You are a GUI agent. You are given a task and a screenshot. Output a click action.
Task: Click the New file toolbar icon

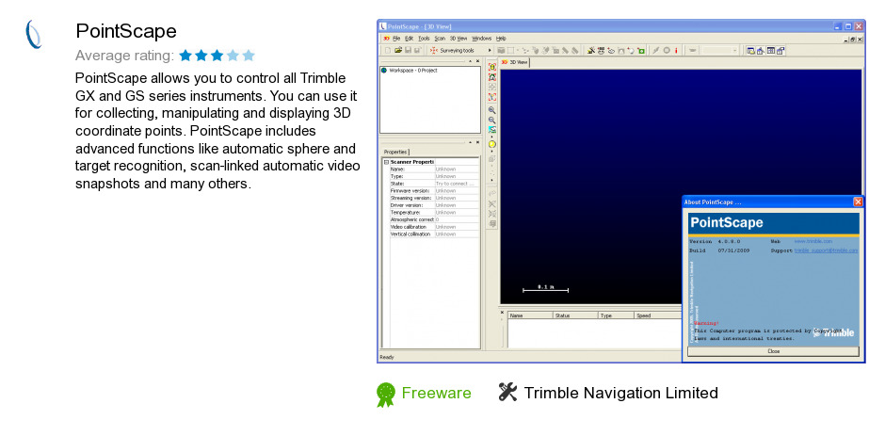(388, 50)
